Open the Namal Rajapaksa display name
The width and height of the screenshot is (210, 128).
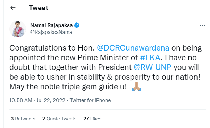(51, 25)
